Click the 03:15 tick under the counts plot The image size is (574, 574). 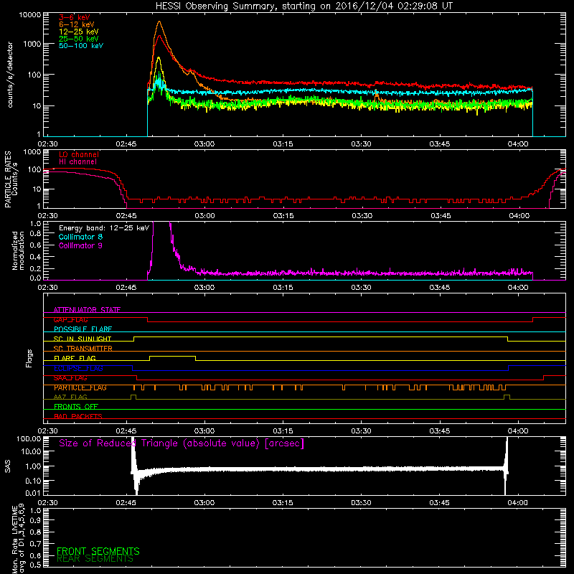point(283,144)
